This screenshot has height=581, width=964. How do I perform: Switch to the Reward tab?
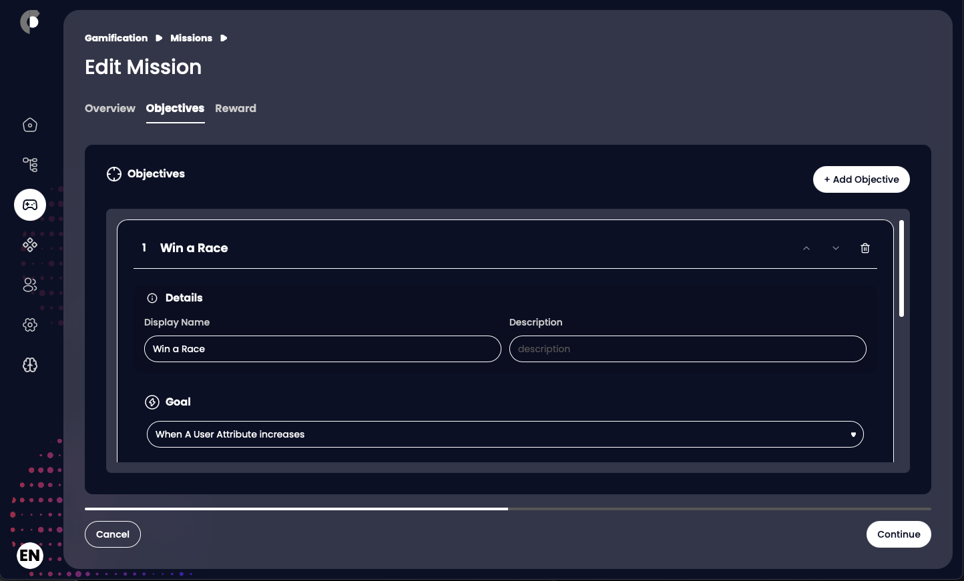tap(236, 108)
